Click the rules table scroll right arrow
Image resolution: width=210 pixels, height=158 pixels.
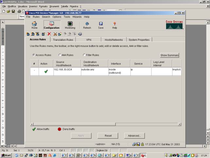[180, 124]
